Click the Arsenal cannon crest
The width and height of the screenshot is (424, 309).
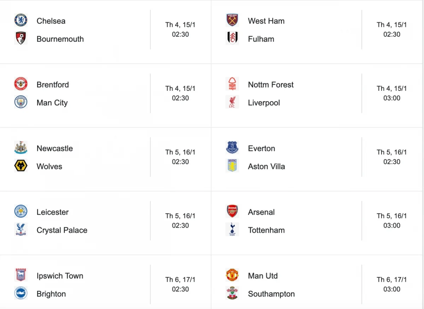[x=232, y=211]
